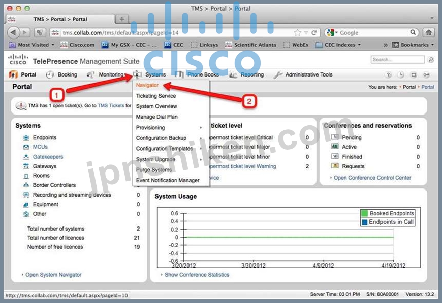Click the Other systems icon
The height and width of the screenshot is (303, 442).
point(26,214)
